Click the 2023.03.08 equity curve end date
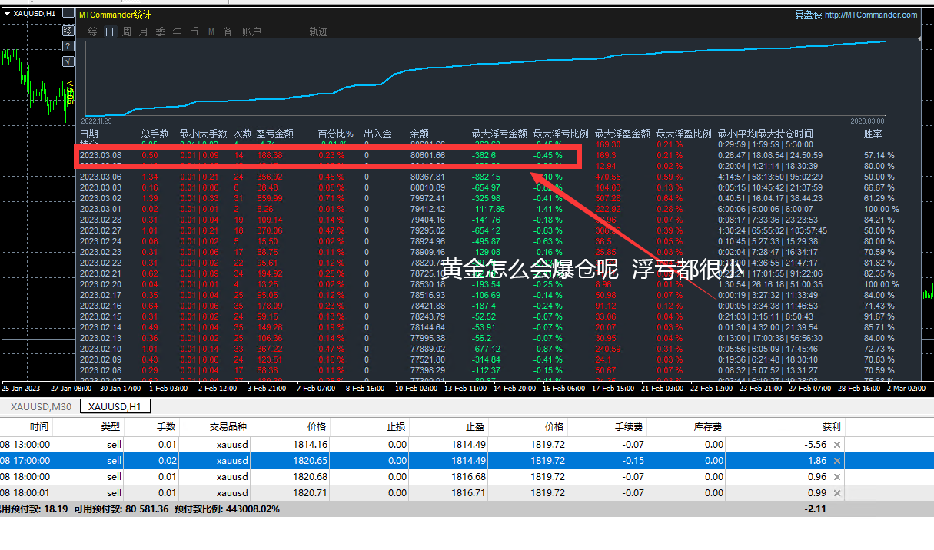The image size is (934, 550). pos(867,121)
